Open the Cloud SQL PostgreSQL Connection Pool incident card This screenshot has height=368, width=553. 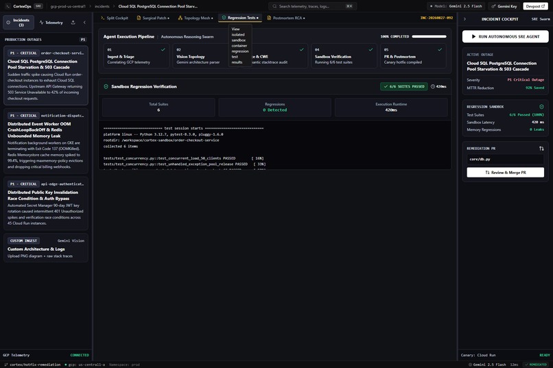[x=46, y=75]
